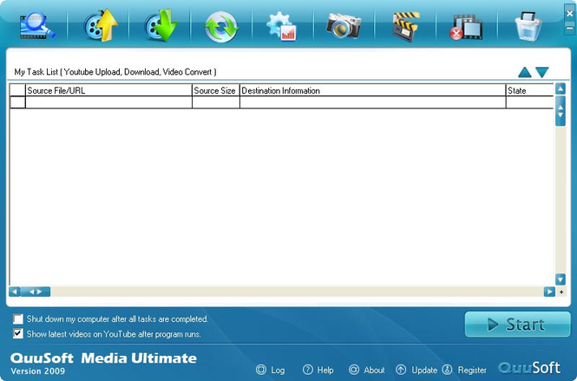Open the video convert circular arrows icon

pos(221,27)
